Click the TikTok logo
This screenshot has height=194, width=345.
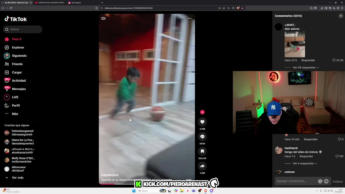click(16, 19)
